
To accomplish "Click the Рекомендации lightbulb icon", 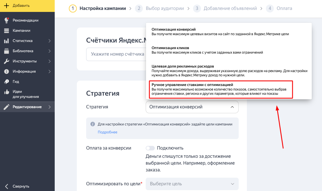I will (7, 20).
